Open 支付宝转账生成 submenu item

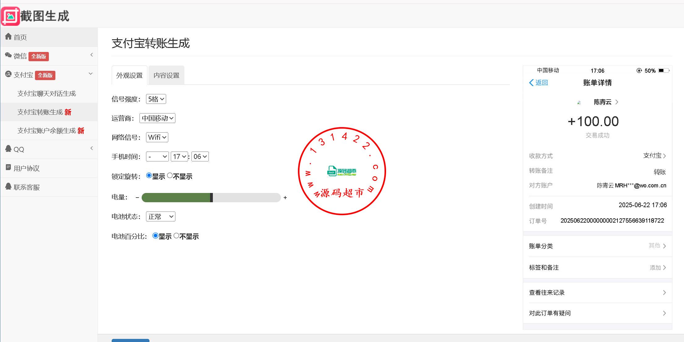pyautogui.click(x=49, y=112)
